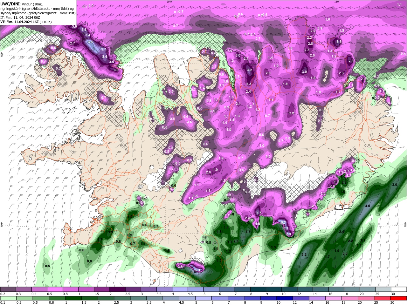This screenshot has width=407, height=305.
Task: Pick snow legend swatch between 0.3 and 0.4
Action: coord(24,289)
